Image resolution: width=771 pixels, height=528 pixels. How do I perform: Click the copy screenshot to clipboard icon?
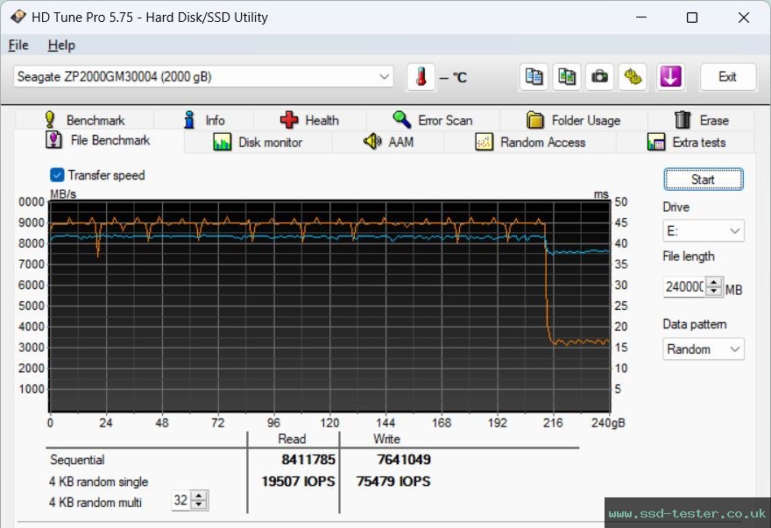point(567,77)
